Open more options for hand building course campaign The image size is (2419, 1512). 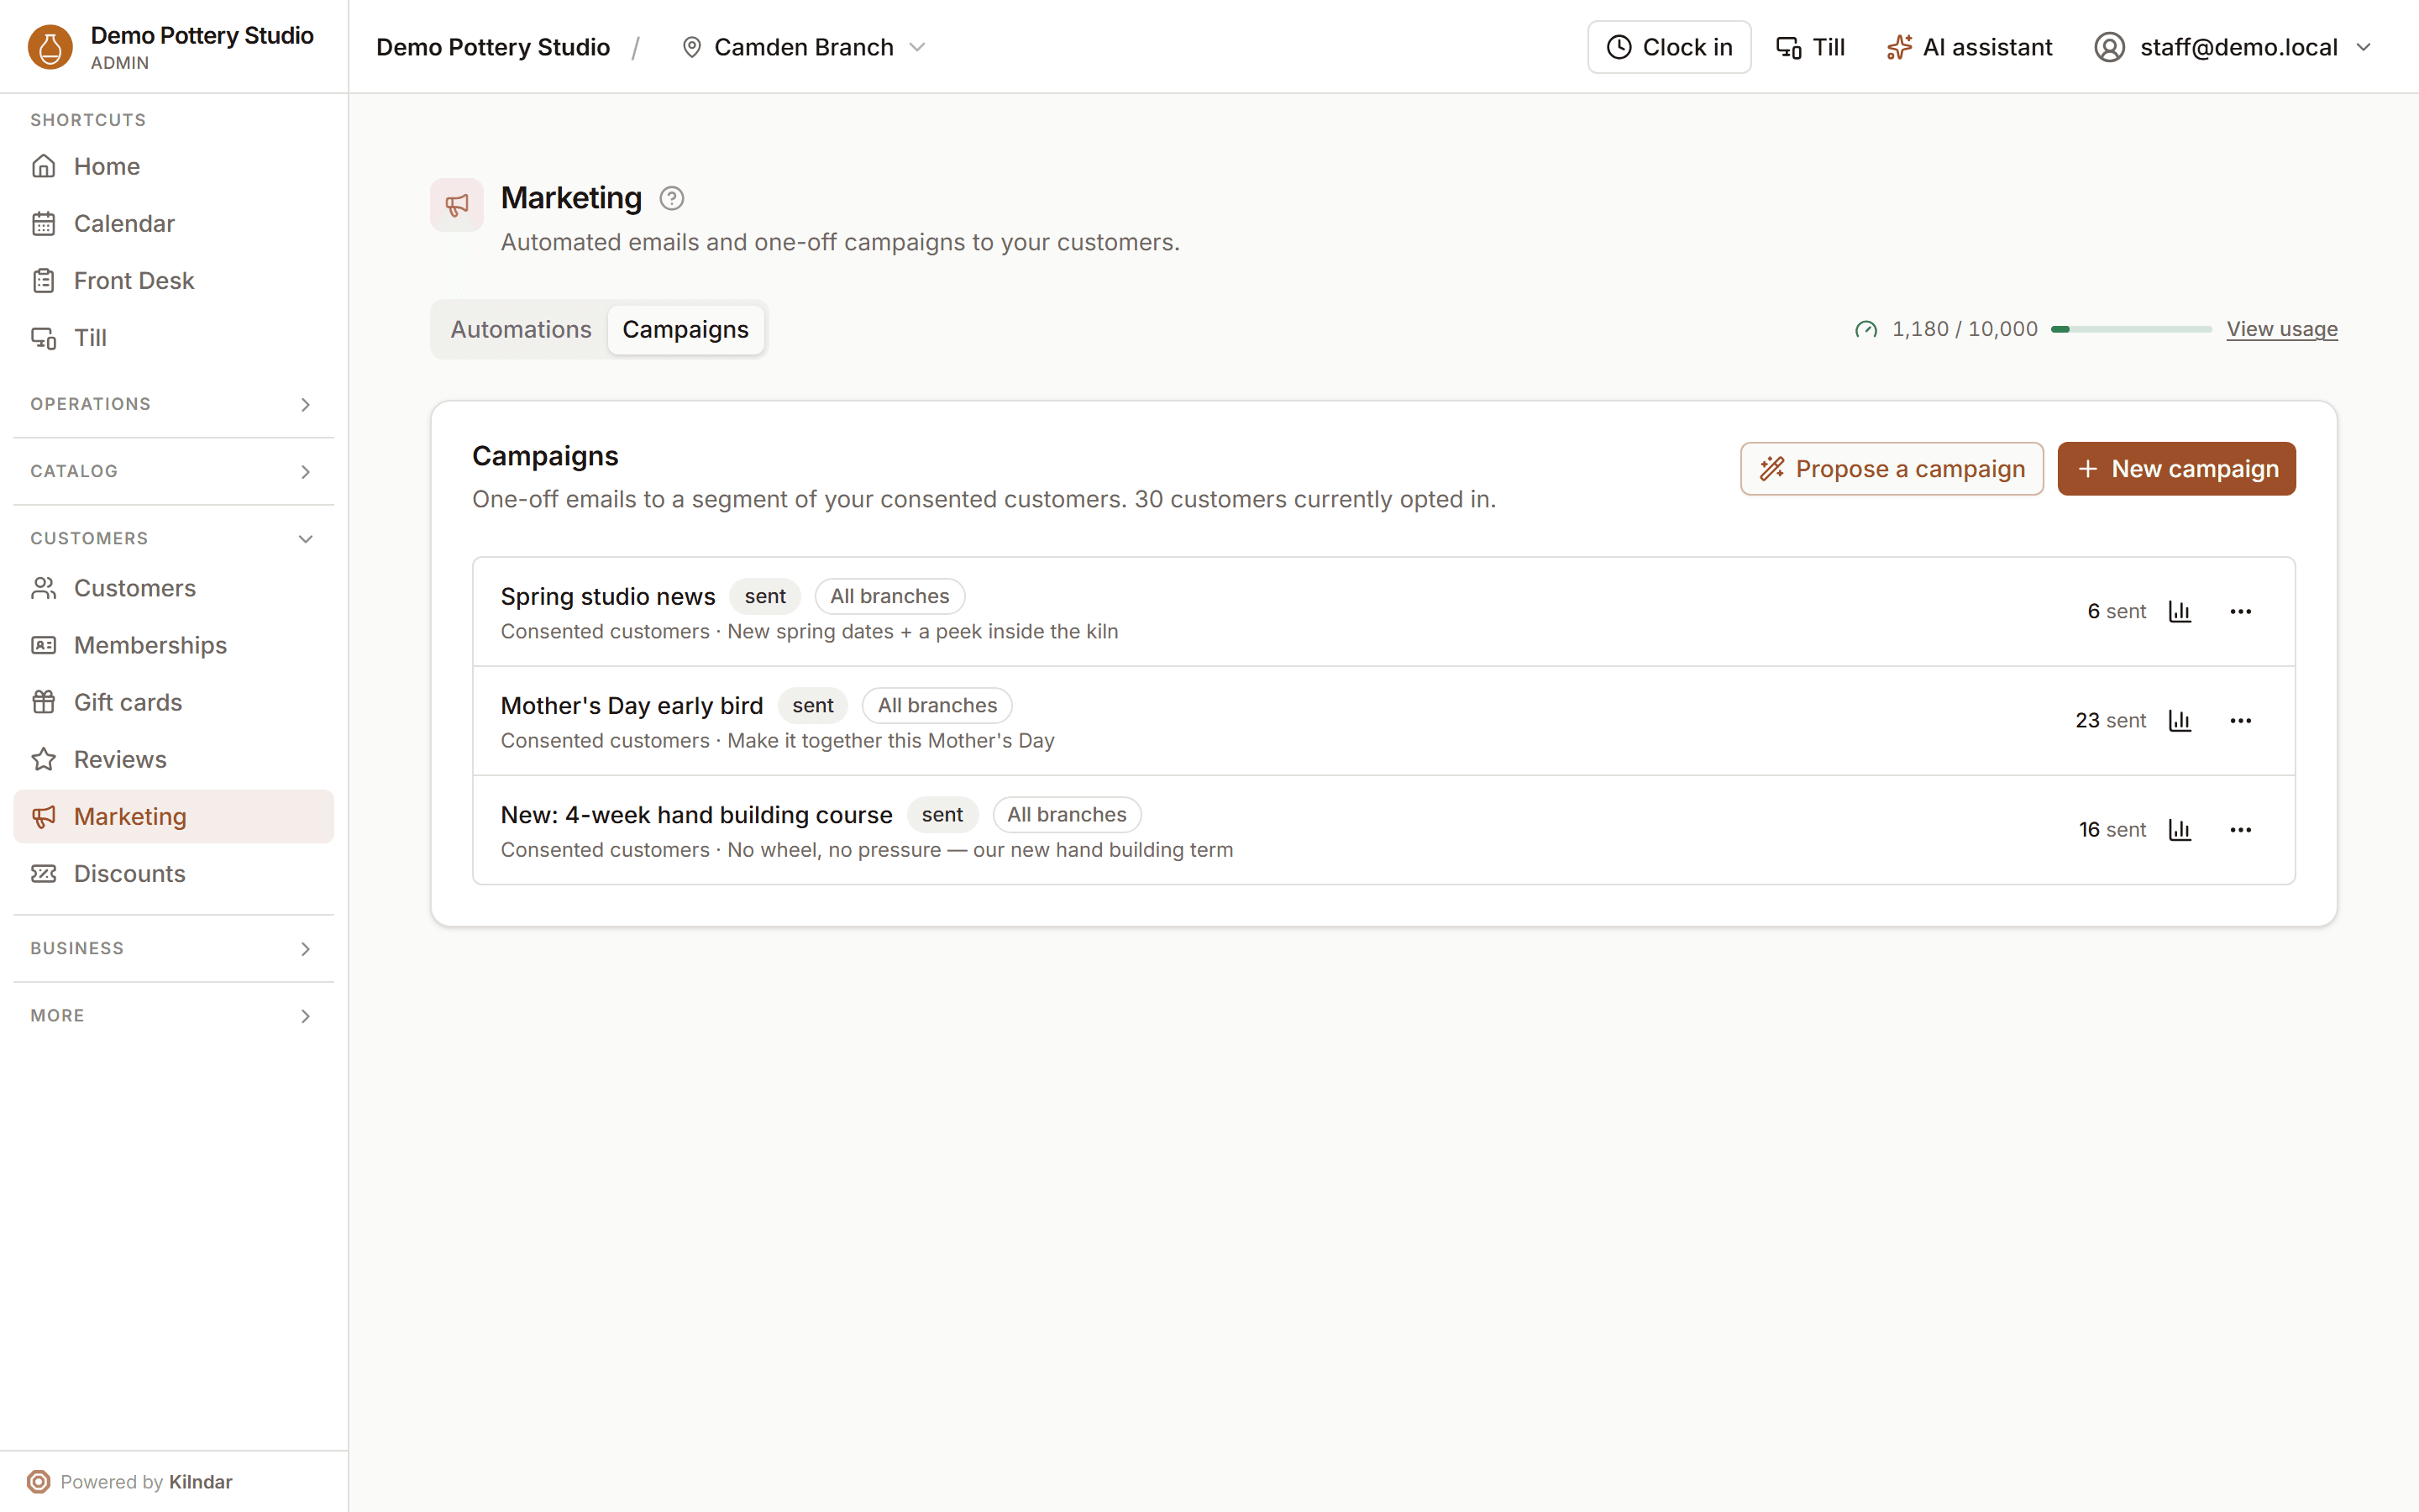tap(2241, 830)
